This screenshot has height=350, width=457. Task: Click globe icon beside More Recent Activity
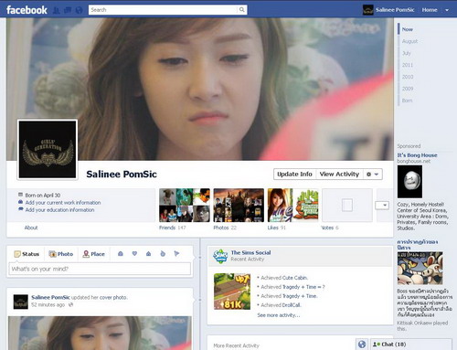click(x=362, y=345)
